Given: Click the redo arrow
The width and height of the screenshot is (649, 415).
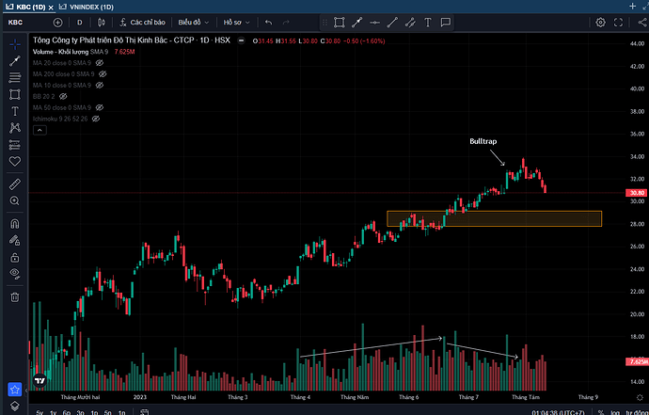Looking at the screenshot, I should point(286,23).
